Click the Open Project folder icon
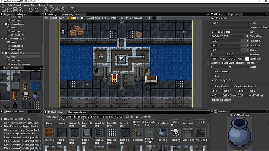This screenshot has width=269, height=151. [10, 9]
